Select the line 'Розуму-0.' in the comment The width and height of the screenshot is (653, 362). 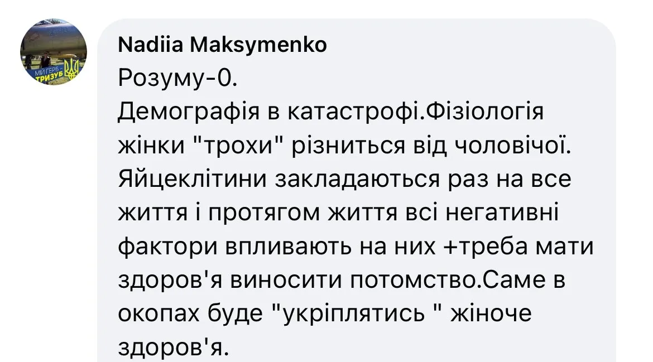click(177, 78)
